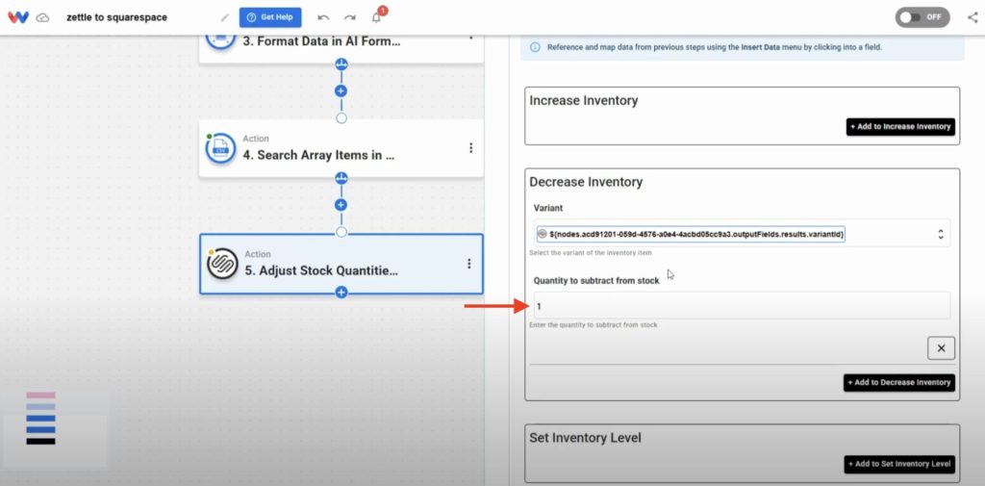Click the pencil edit workflow name icon
This screenshot has height=486, width=985.
click(225, 17)
